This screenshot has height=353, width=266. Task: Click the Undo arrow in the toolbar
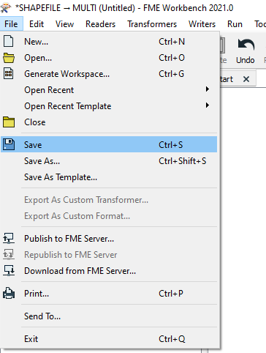tap(246, 45)
